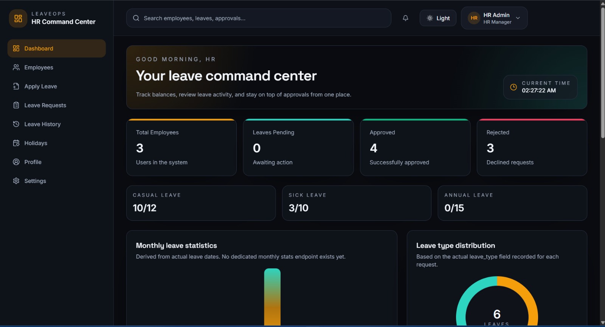Click the Employees people icon

(x=16, y=67)
